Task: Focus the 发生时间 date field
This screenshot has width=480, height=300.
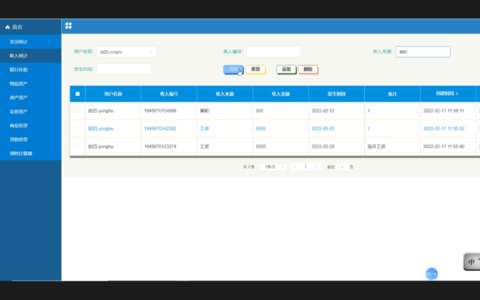Action: pos(124,69)
